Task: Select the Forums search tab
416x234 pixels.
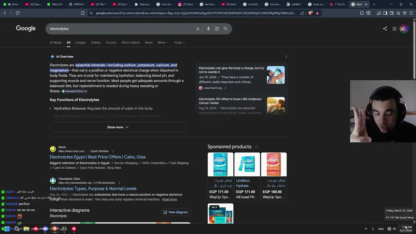Action: 111,43
